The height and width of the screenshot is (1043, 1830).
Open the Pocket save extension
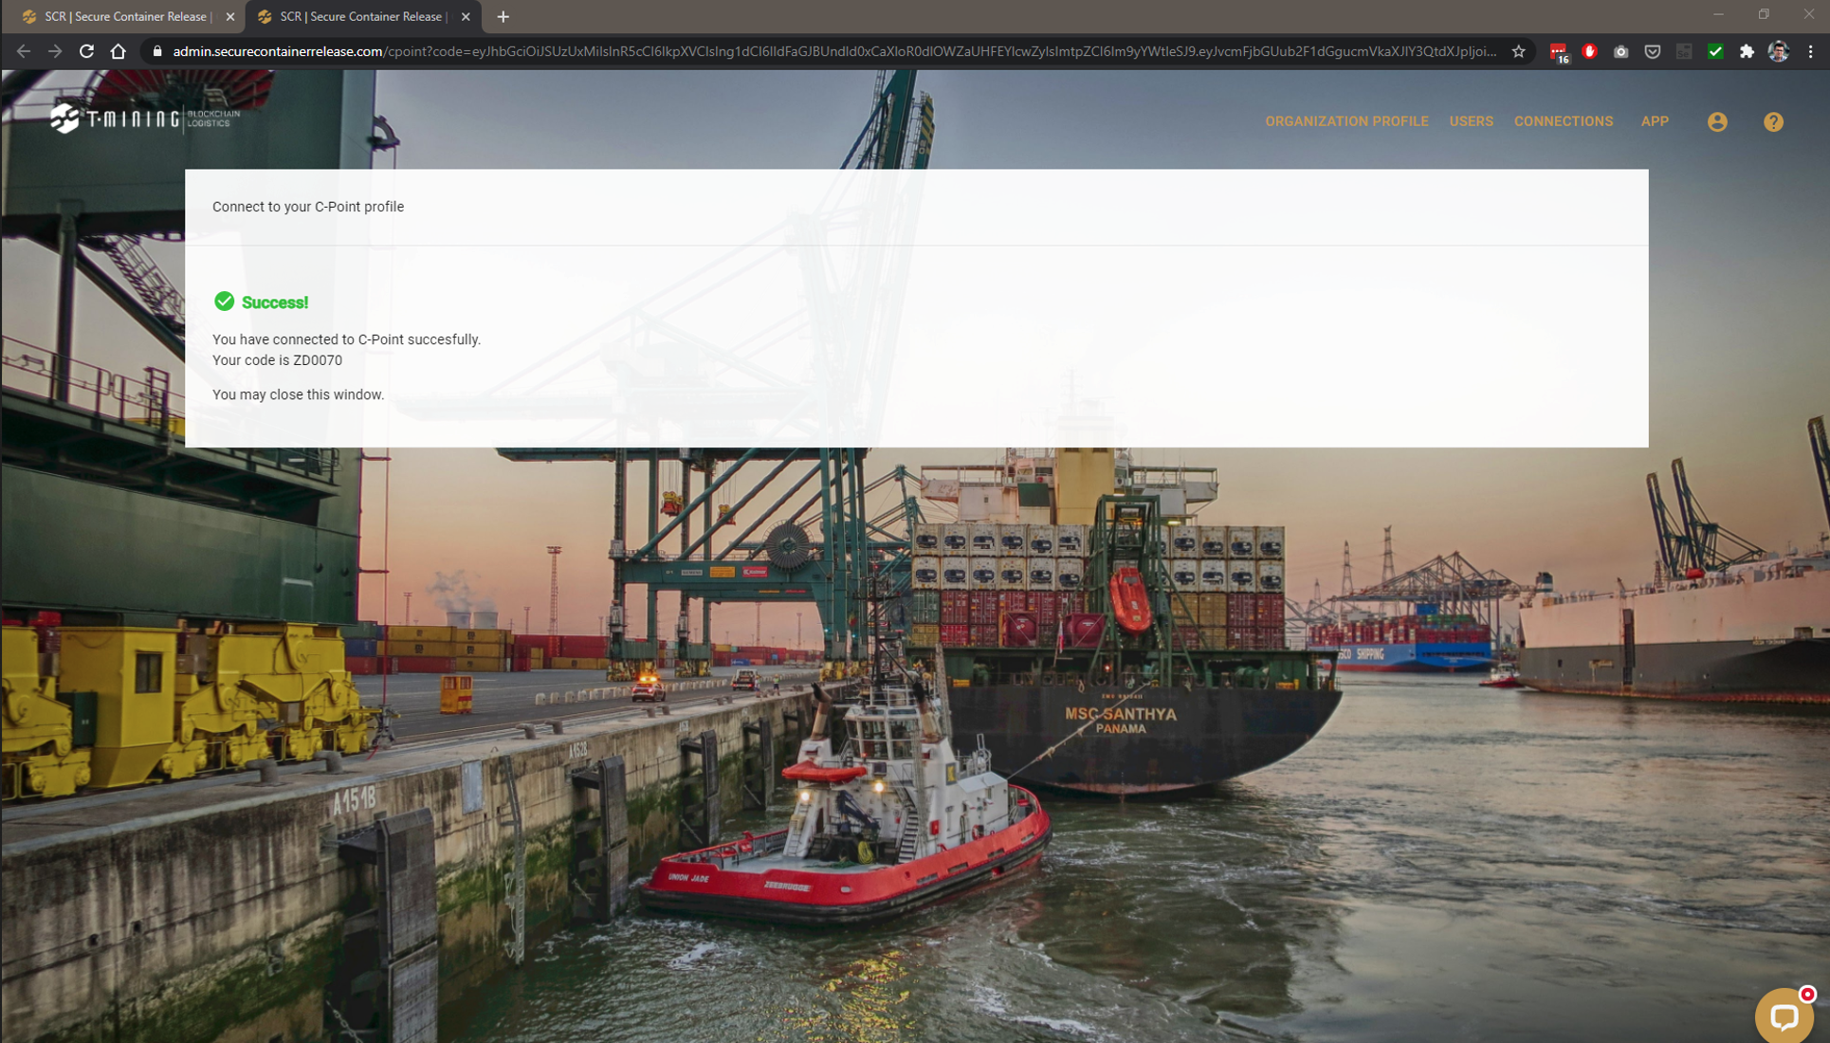click(x=1653, y=51)
